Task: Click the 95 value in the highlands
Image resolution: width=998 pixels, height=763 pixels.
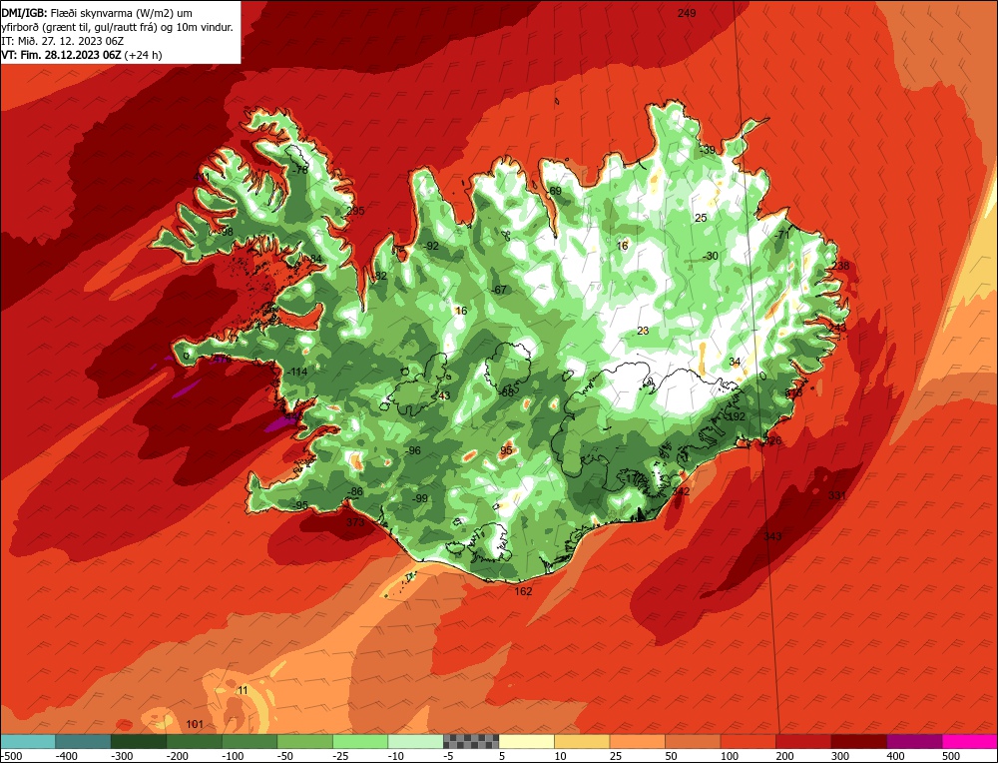Action: [506, 451]
